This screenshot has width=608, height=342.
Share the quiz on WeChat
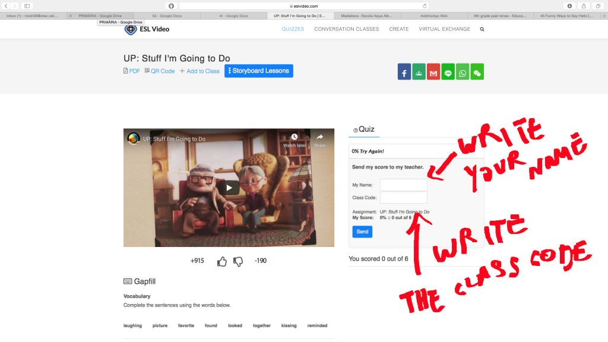[x=477, y=72]
